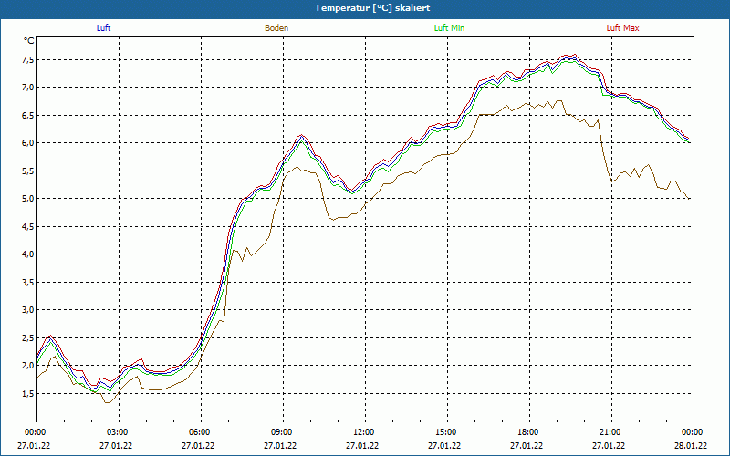Image resolution: width=730 pixels, height=456 pixels.
Task: Click the 21:00 time axis label
Action: pyautogui.click(x=610, y=432)
